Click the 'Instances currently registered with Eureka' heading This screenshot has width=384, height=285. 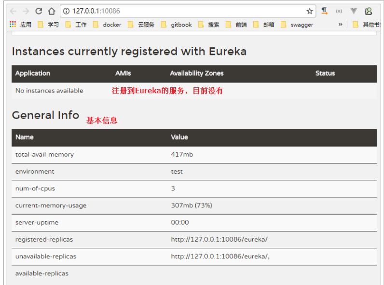tap(129, 52)
